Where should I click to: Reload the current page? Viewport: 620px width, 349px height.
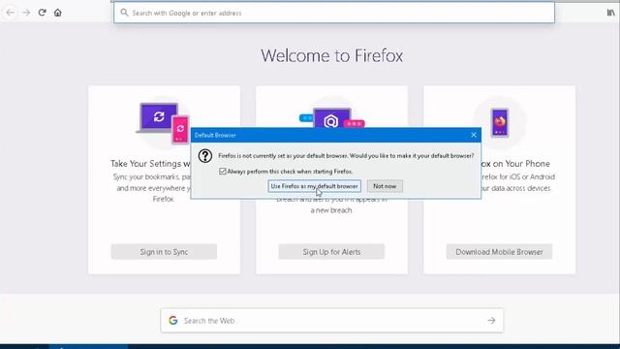[42, 13]
